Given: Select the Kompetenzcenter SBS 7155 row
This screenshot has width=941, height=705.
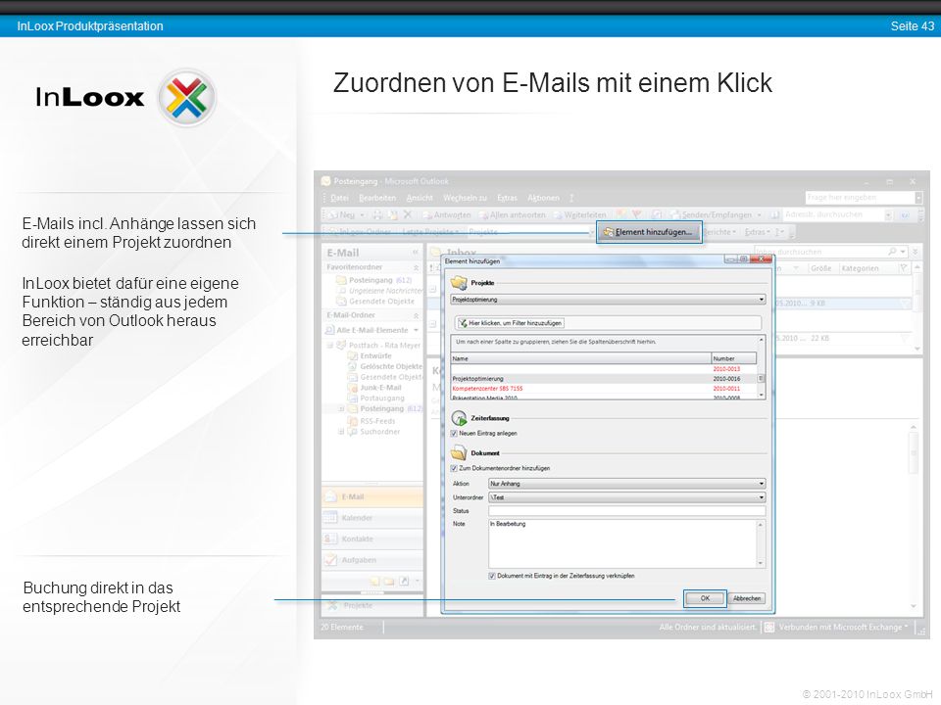Looking at the screenshot, I should 604,389.
